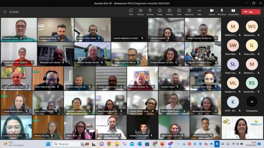This screenshot has height=148, width=264.
Task: Open the Chat panel
Action: (131, 12)
